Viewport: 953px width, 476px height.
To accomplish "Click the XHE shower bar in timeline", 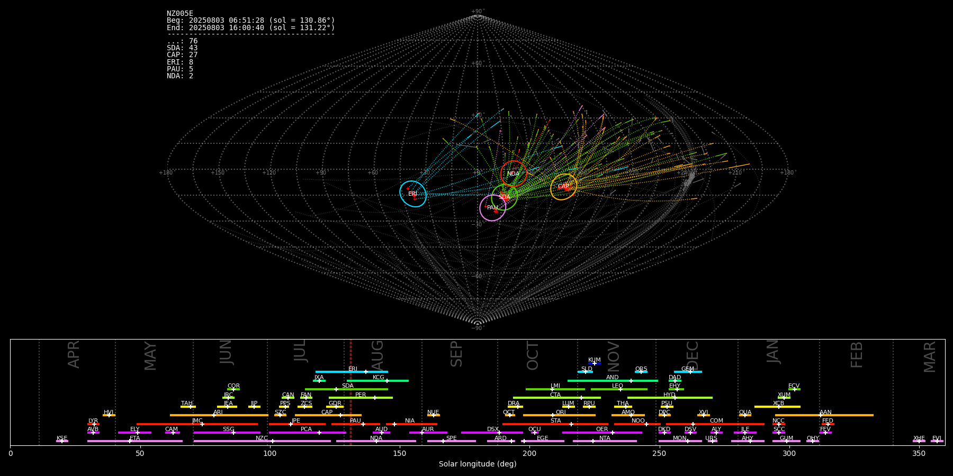I will [919, 441].
